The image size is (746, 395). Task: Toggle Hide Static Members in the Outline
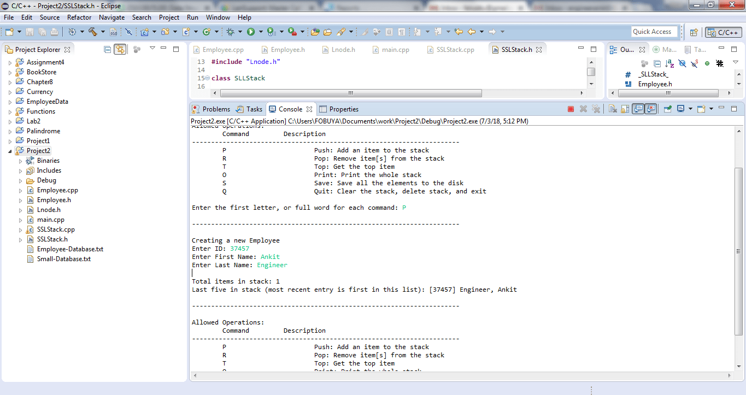coord(694,63)
